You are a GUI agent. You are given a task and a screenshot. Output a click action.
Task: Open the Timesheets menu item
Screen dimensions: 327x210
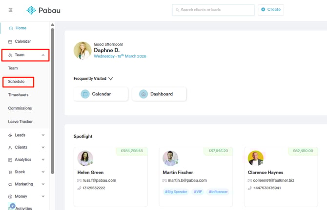[19, 95]
